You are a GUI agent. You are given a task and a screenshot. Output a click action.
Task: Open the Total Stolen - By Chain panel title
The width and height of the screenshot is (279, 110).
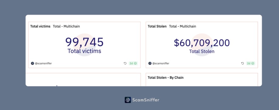[165, 78]
